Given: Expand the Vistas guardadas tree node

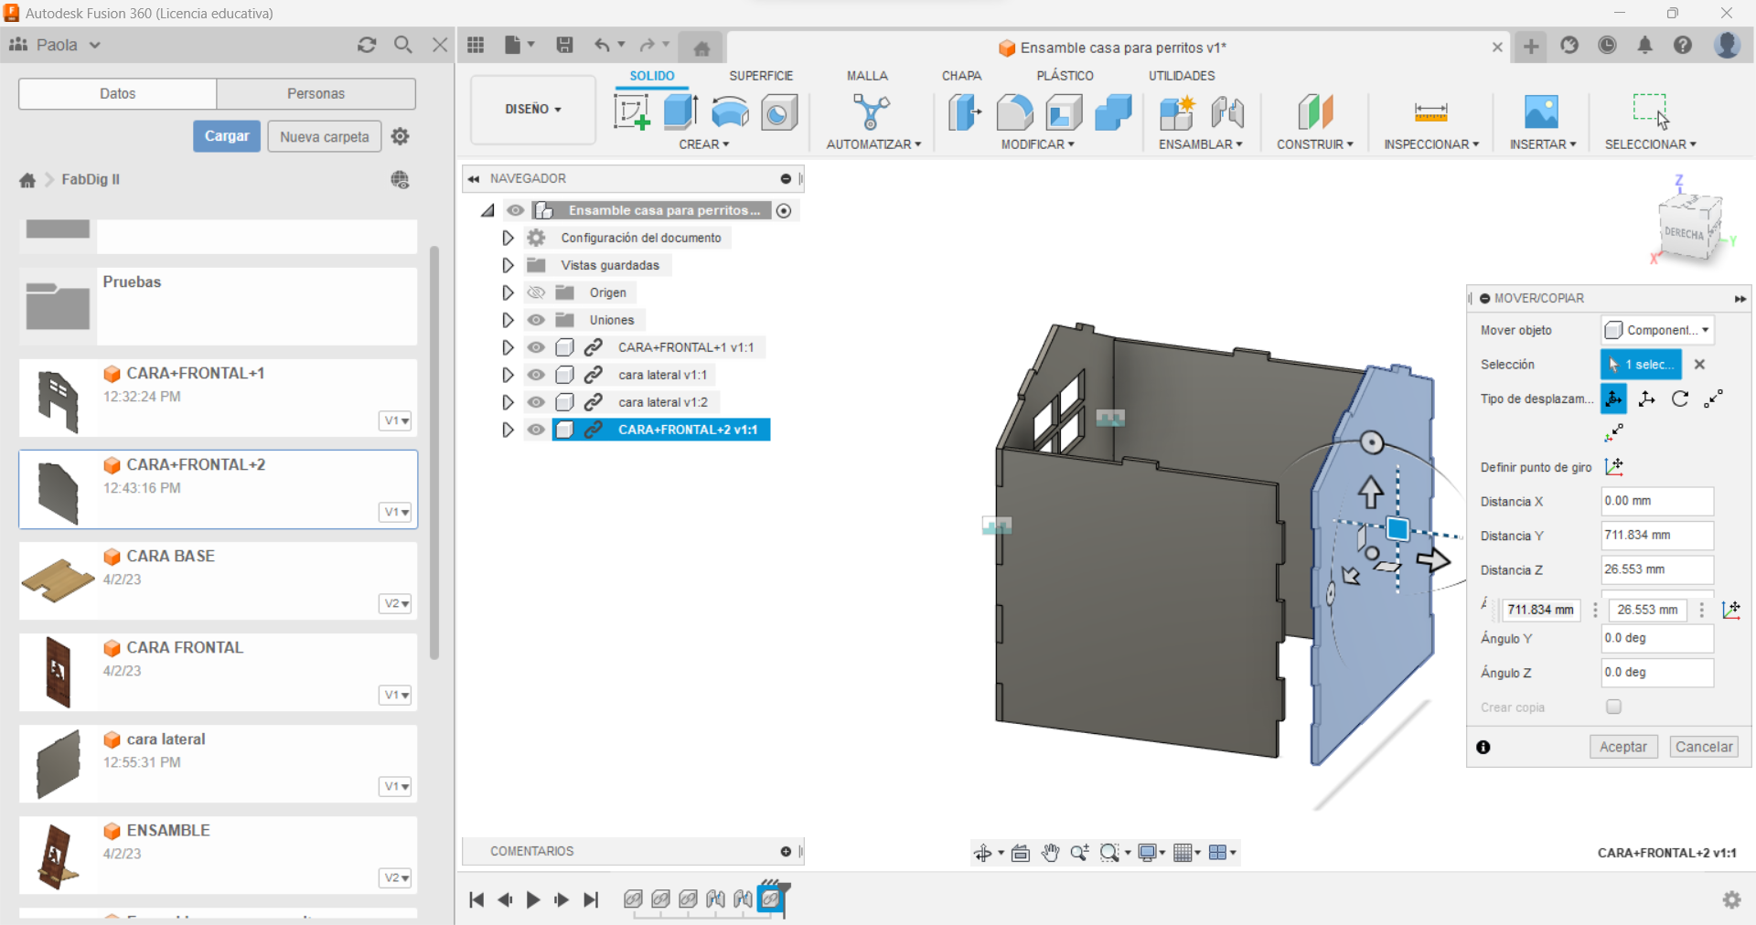Looking at the screenshot, I should 508,265.
